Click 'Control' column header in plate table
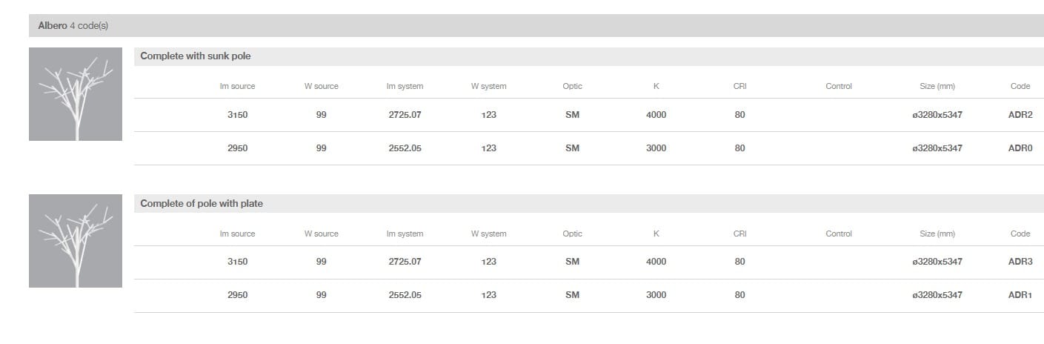 point(838,234)
